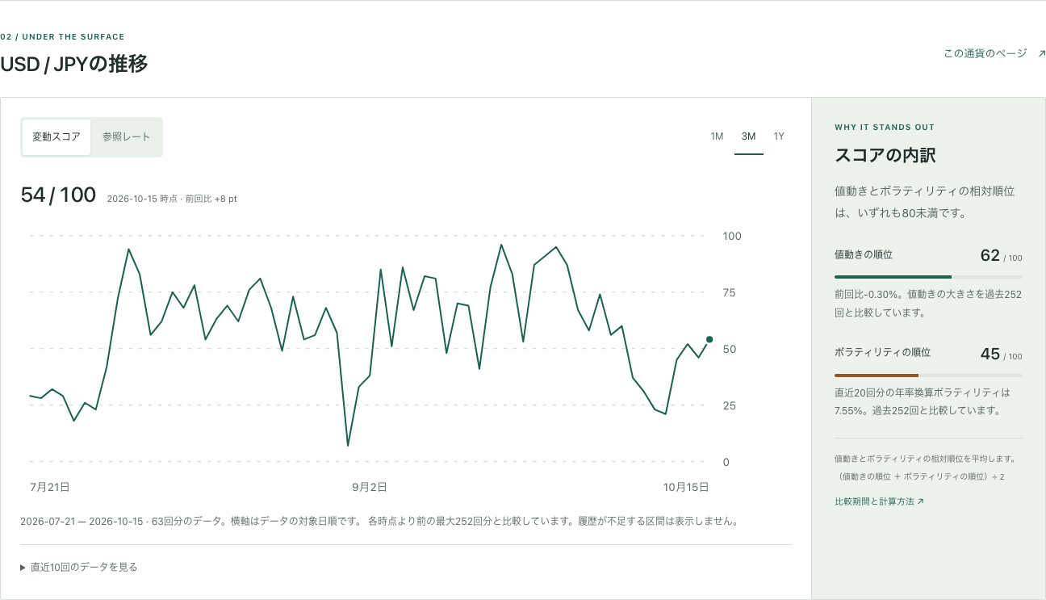
Task: Click the 前回比-0.30% description text
Action: tap(928, 304)
